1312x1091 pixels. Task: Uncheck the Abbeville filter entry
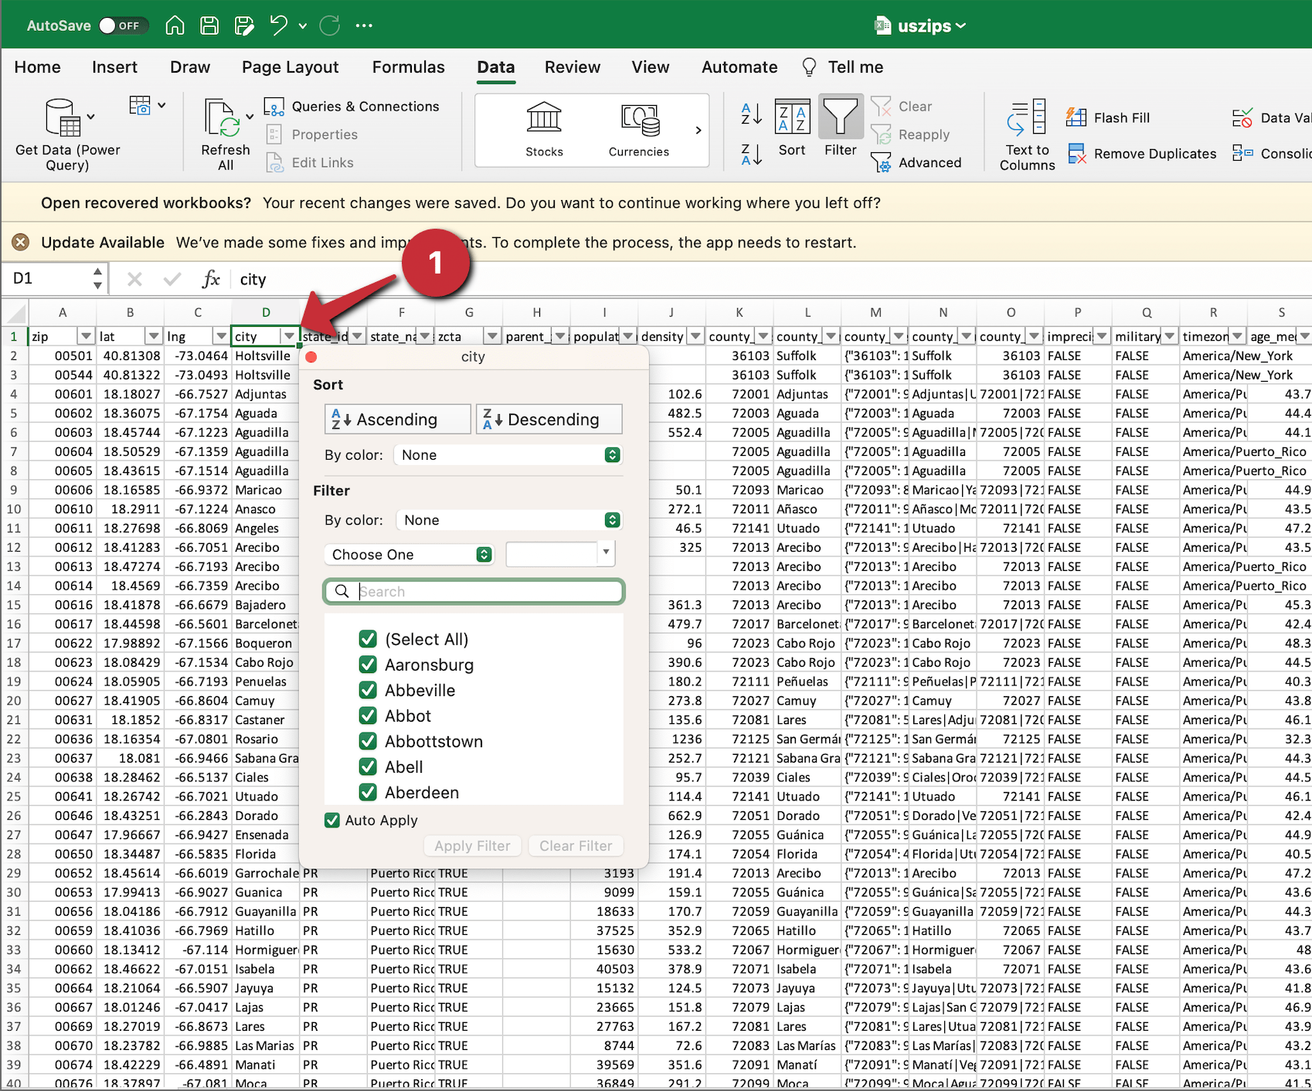coord(368,690)
